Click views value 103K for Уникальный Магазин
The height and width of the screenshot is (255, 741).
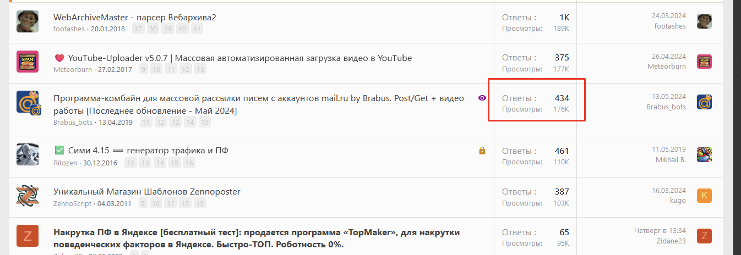(x=562, y=203)
